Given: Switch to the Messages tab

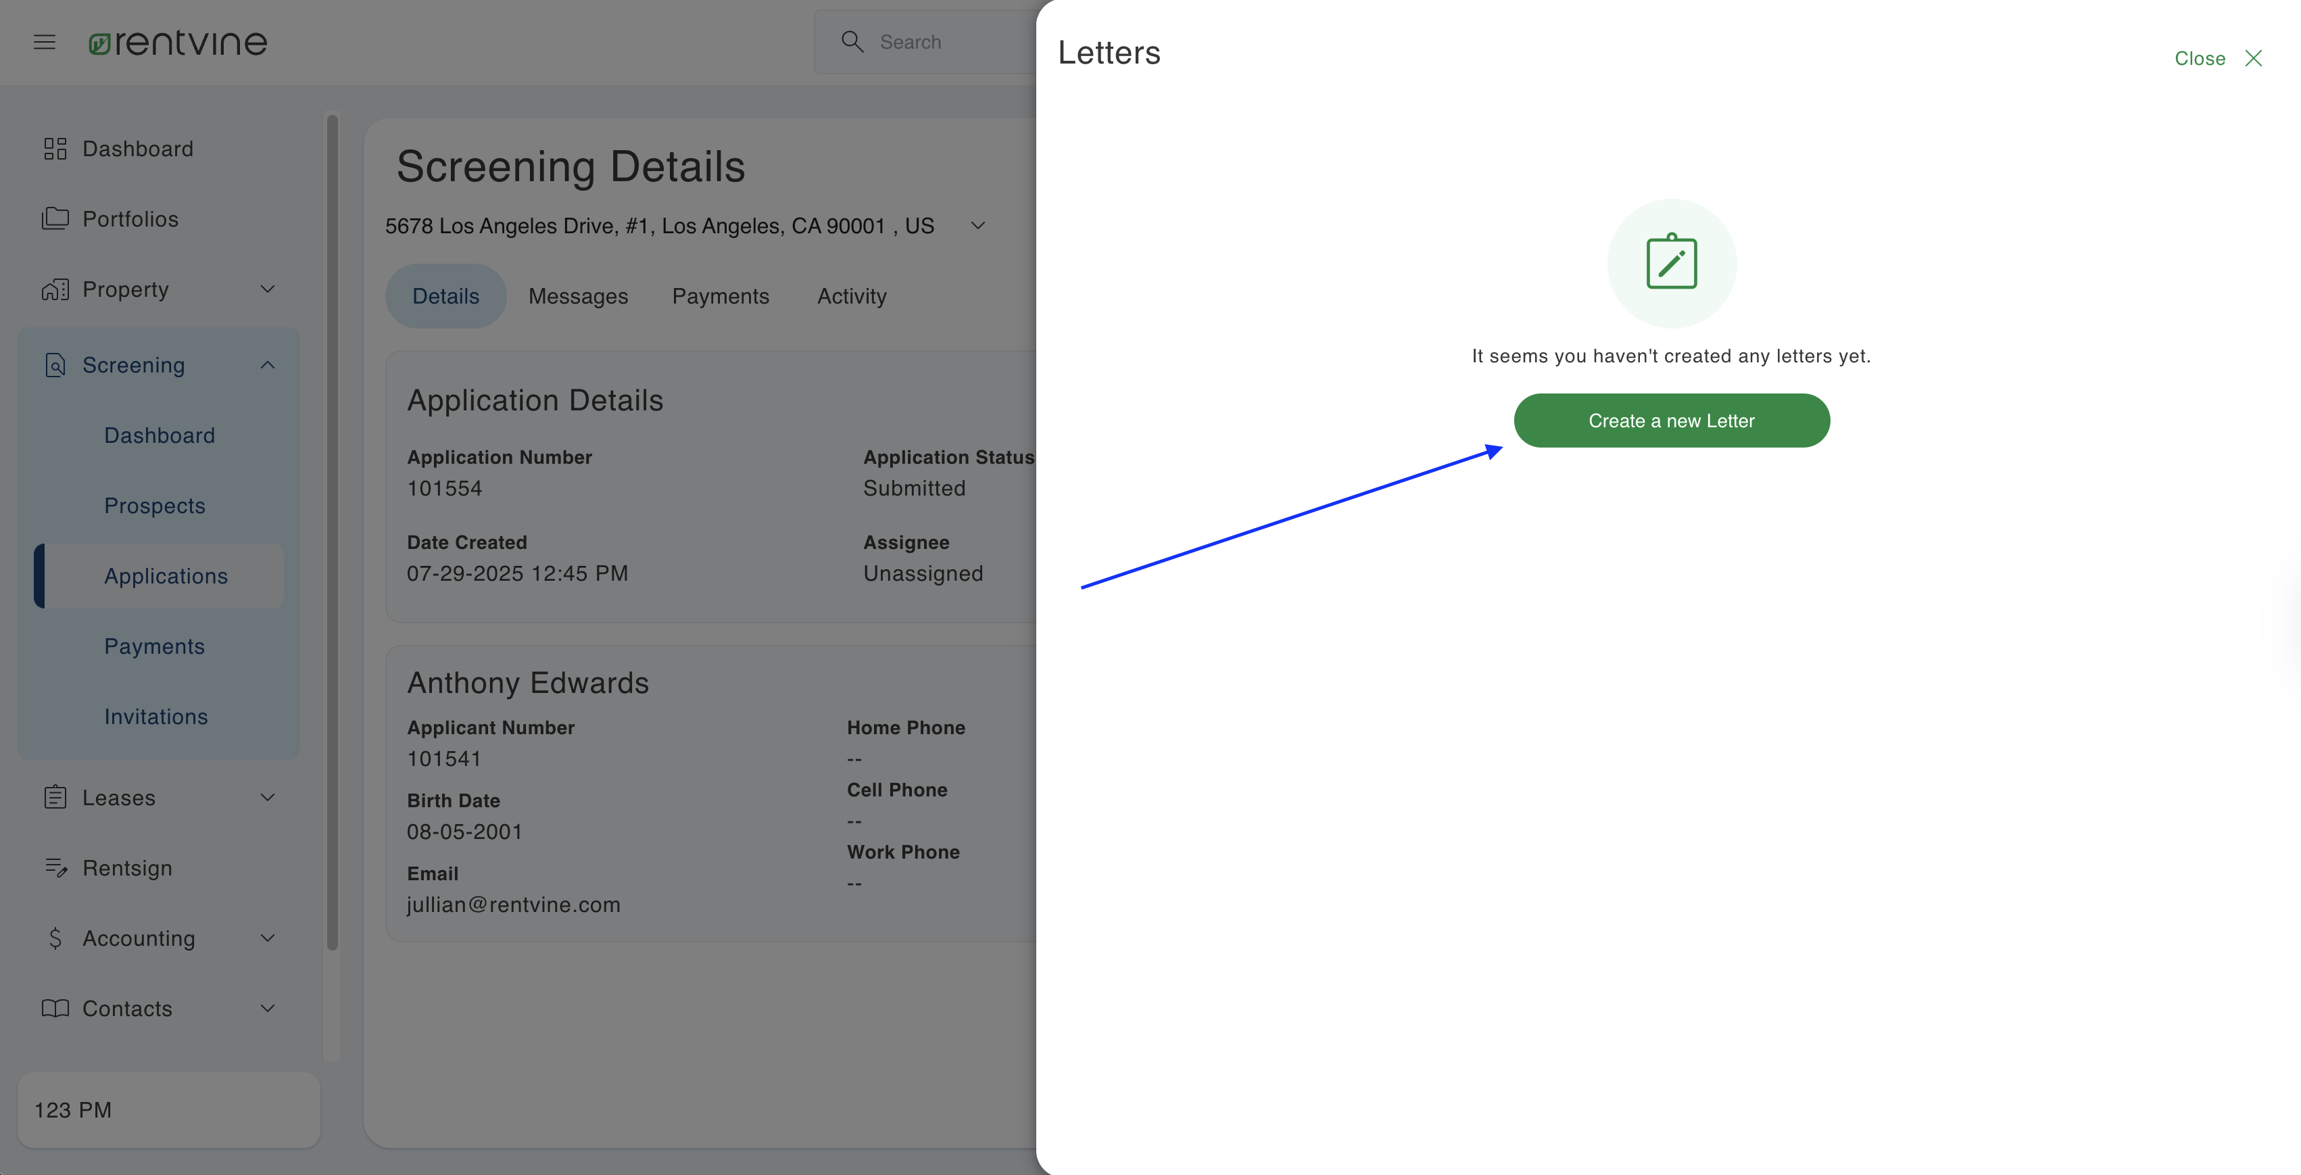Looking at the screenshot, I should point(578,295).
